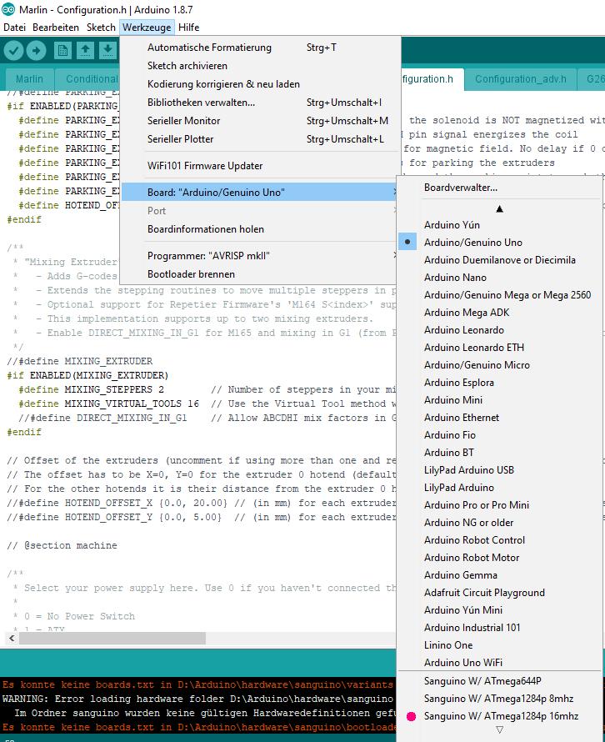Switch to the Conditional tab

(x=88, y=79)
